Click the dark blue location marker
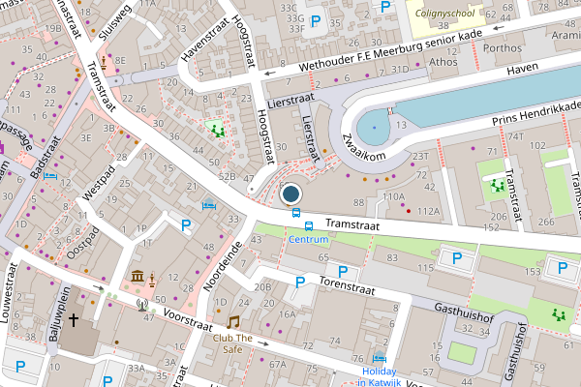The height and width of the screenshot is (387, 581). coord(290,194)
